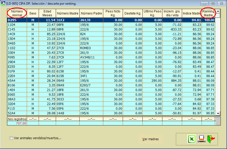Maximize the window from the title bar
Viewport: 227px width, 149px height.
[x=213, y=3]
